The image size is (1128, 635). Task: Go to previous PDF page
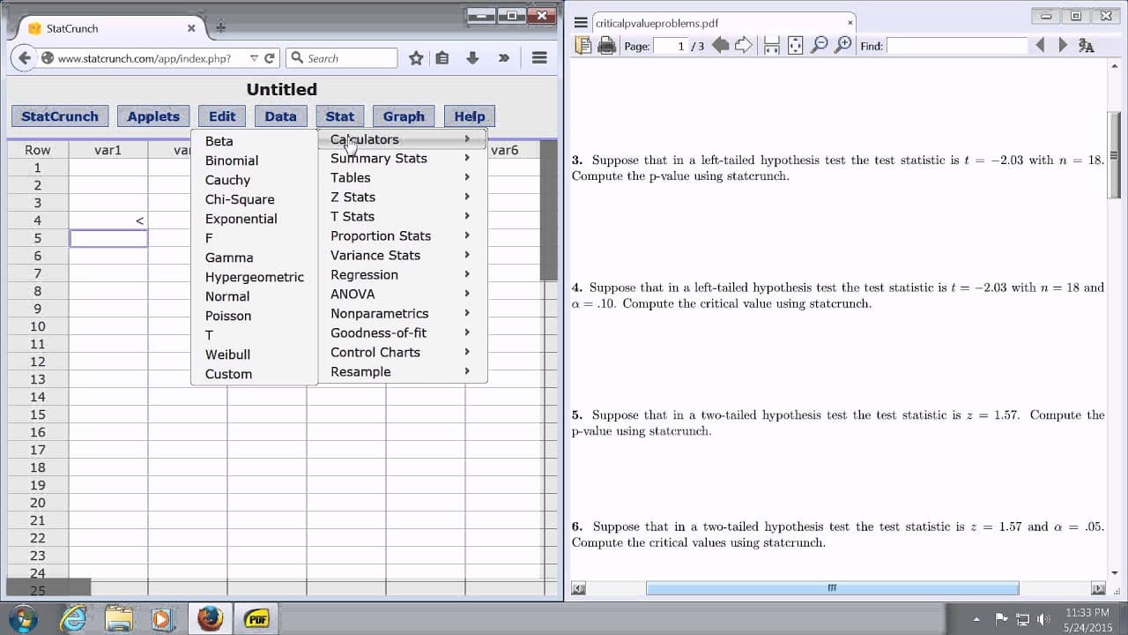(x=720, y=45)
